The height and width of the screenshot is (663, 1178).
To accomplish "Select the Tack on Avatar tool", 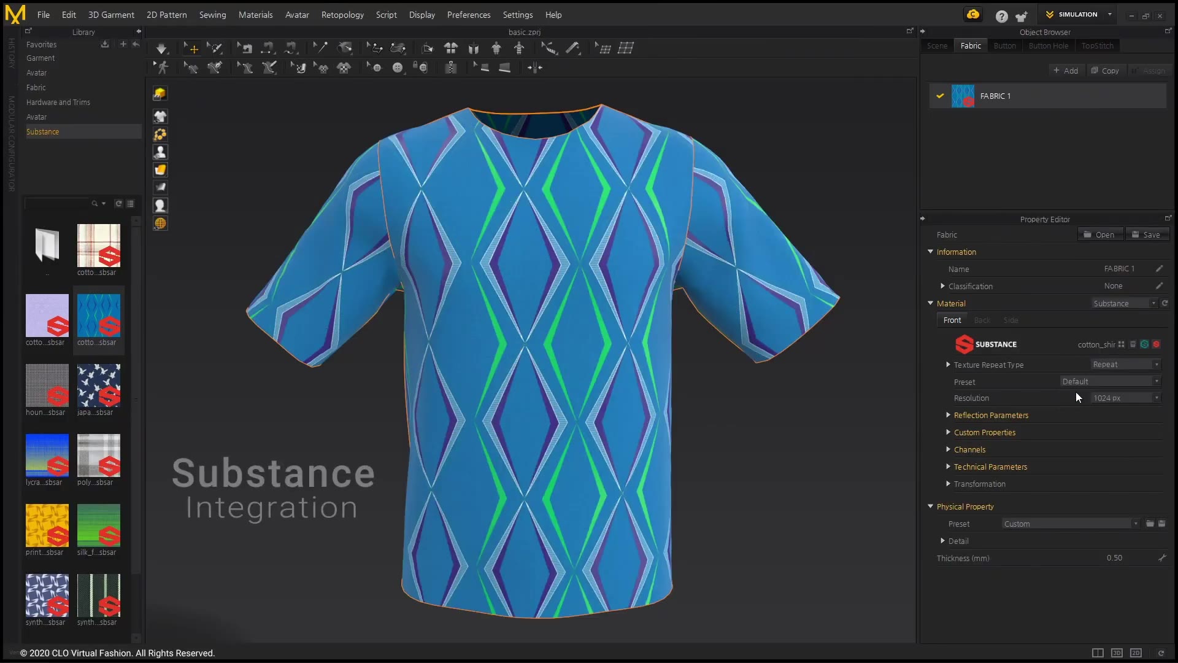I will [x=345, y=48].
